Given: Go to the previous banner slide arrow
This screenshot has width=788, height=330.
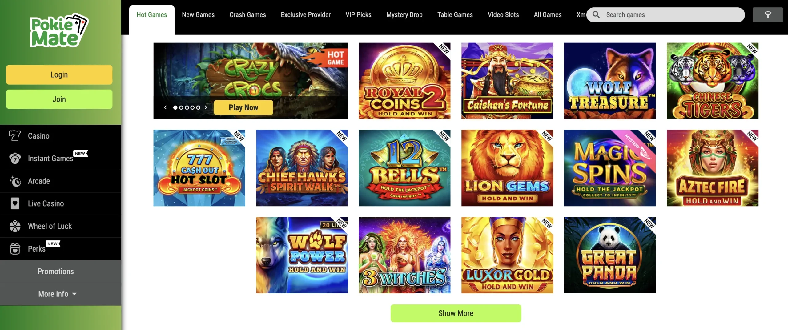Looking at the screenshot, I should click(165, 107).
